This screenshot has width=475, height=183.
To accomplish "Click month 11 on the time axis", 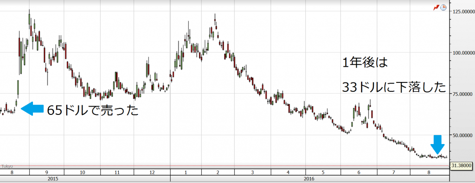I will point(117,172).
